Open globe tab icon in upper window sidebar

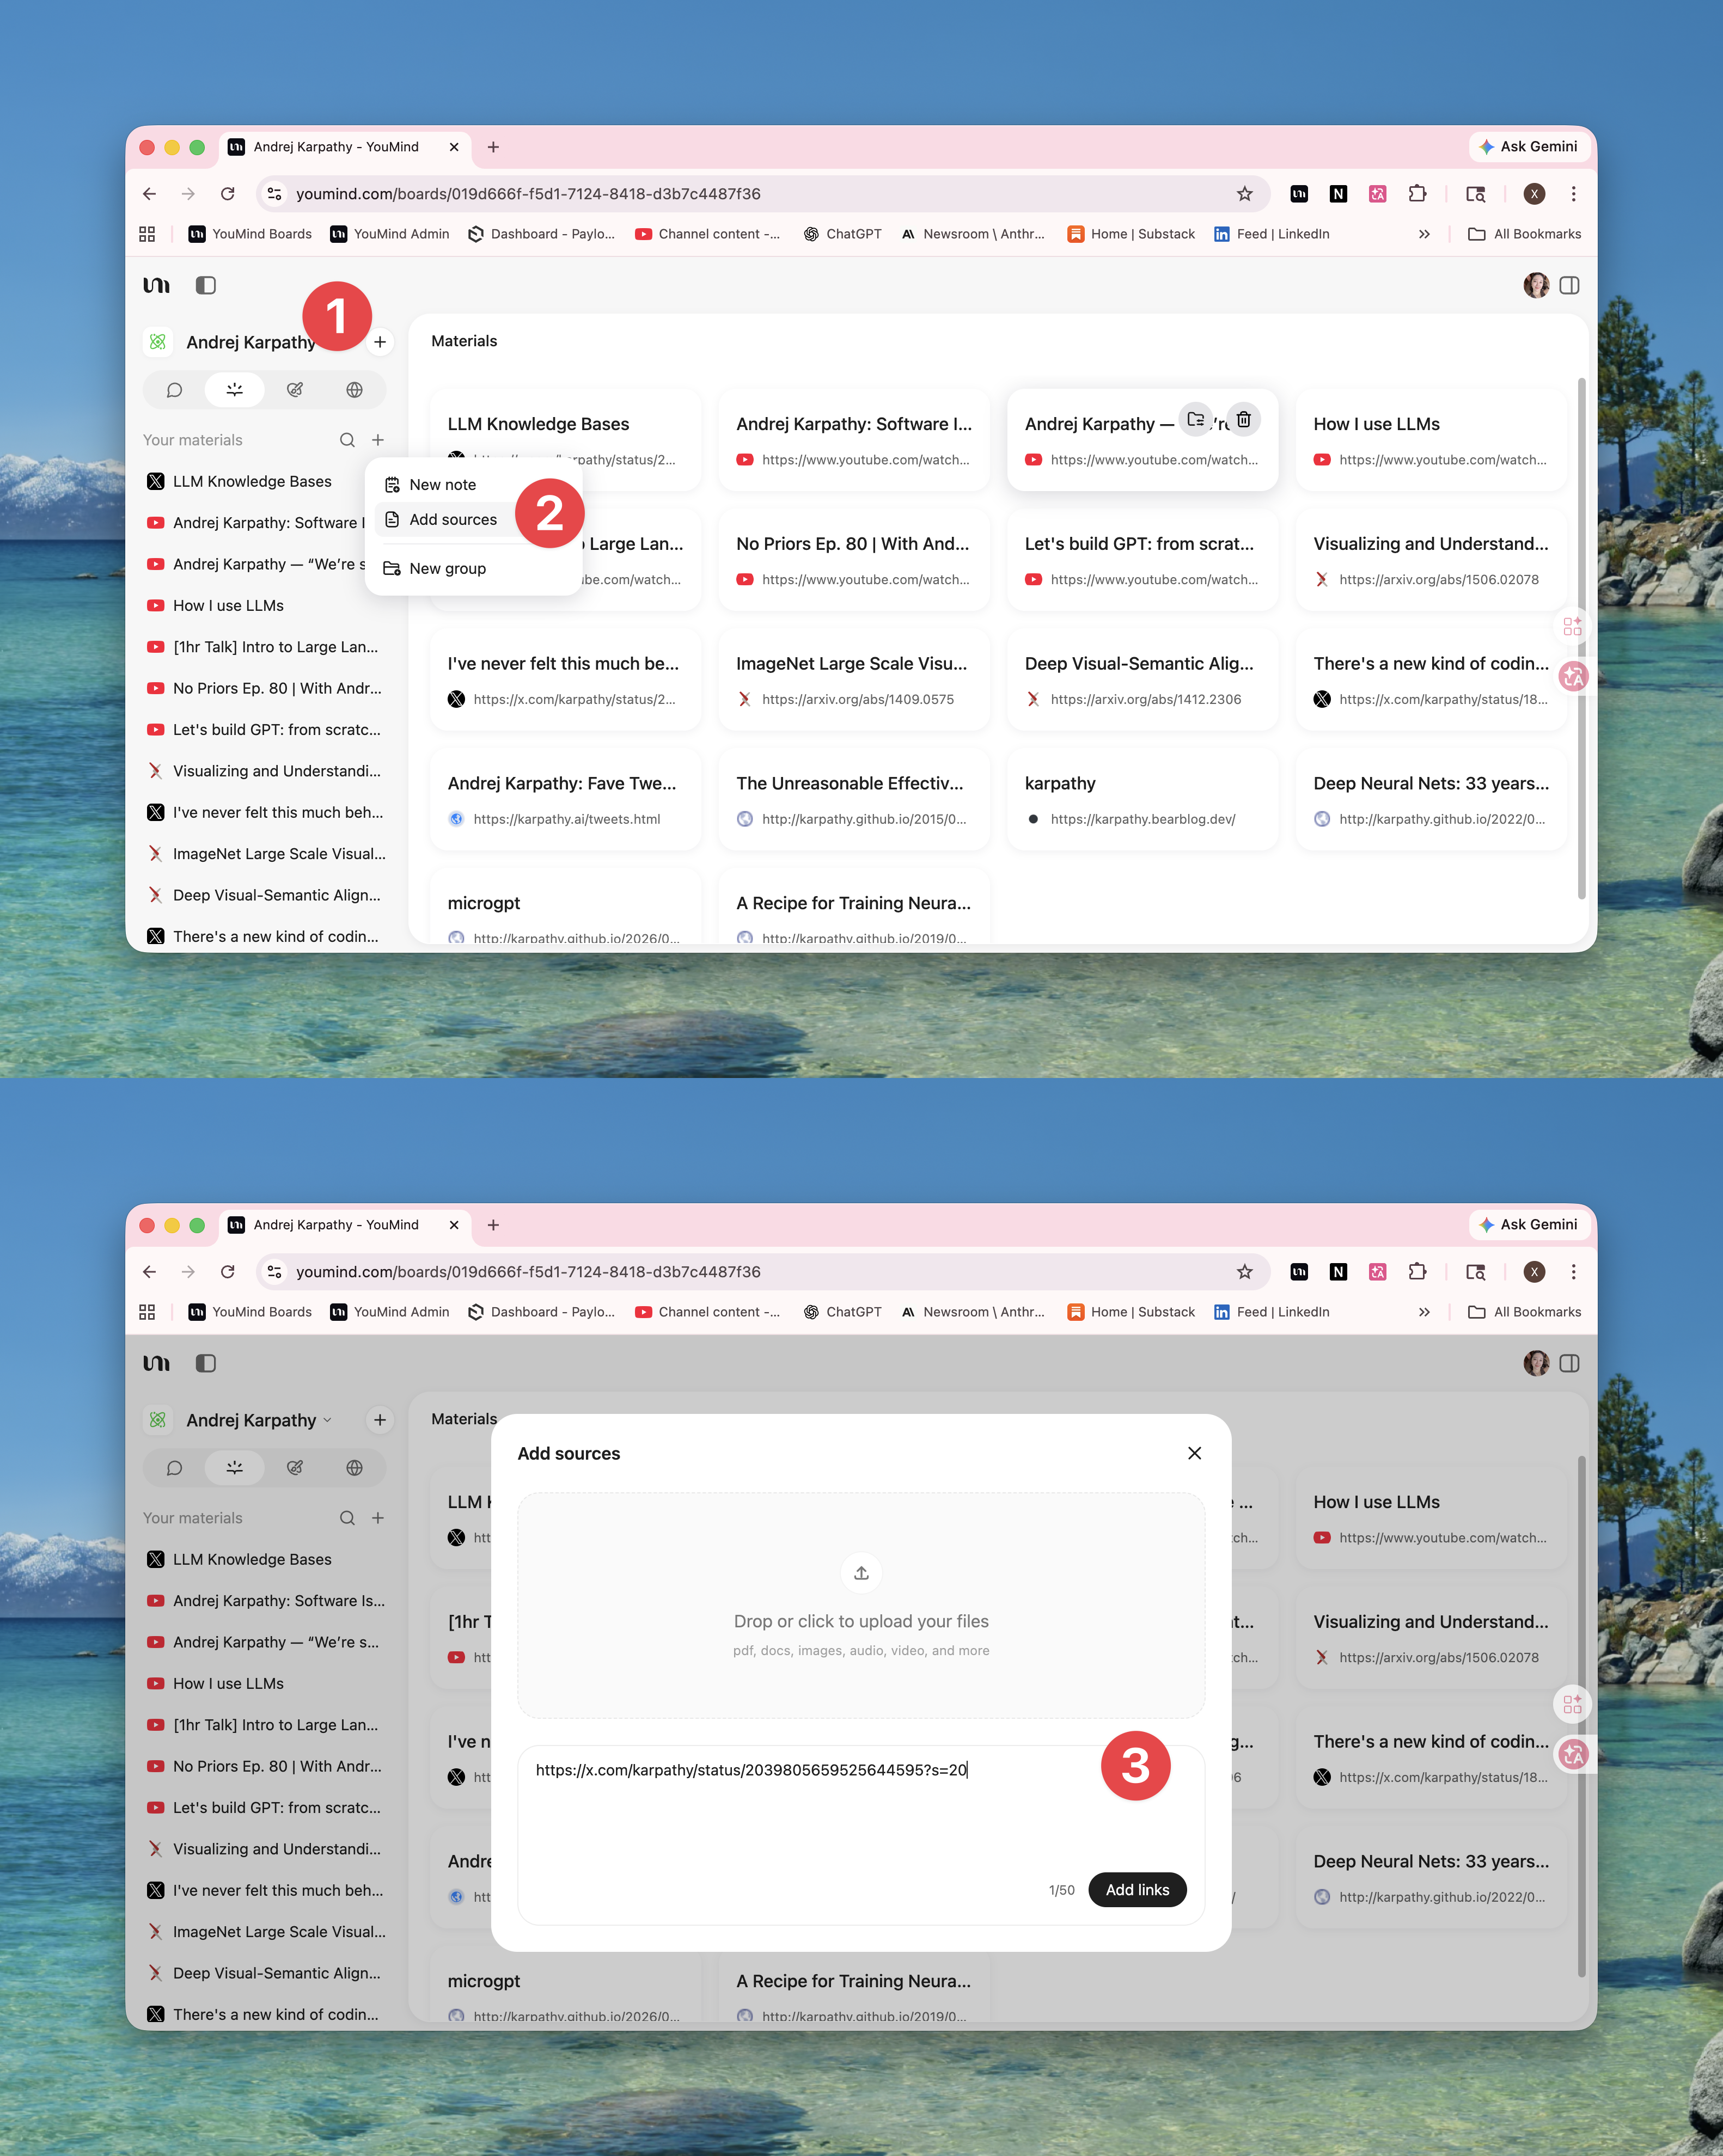point(354,390)
